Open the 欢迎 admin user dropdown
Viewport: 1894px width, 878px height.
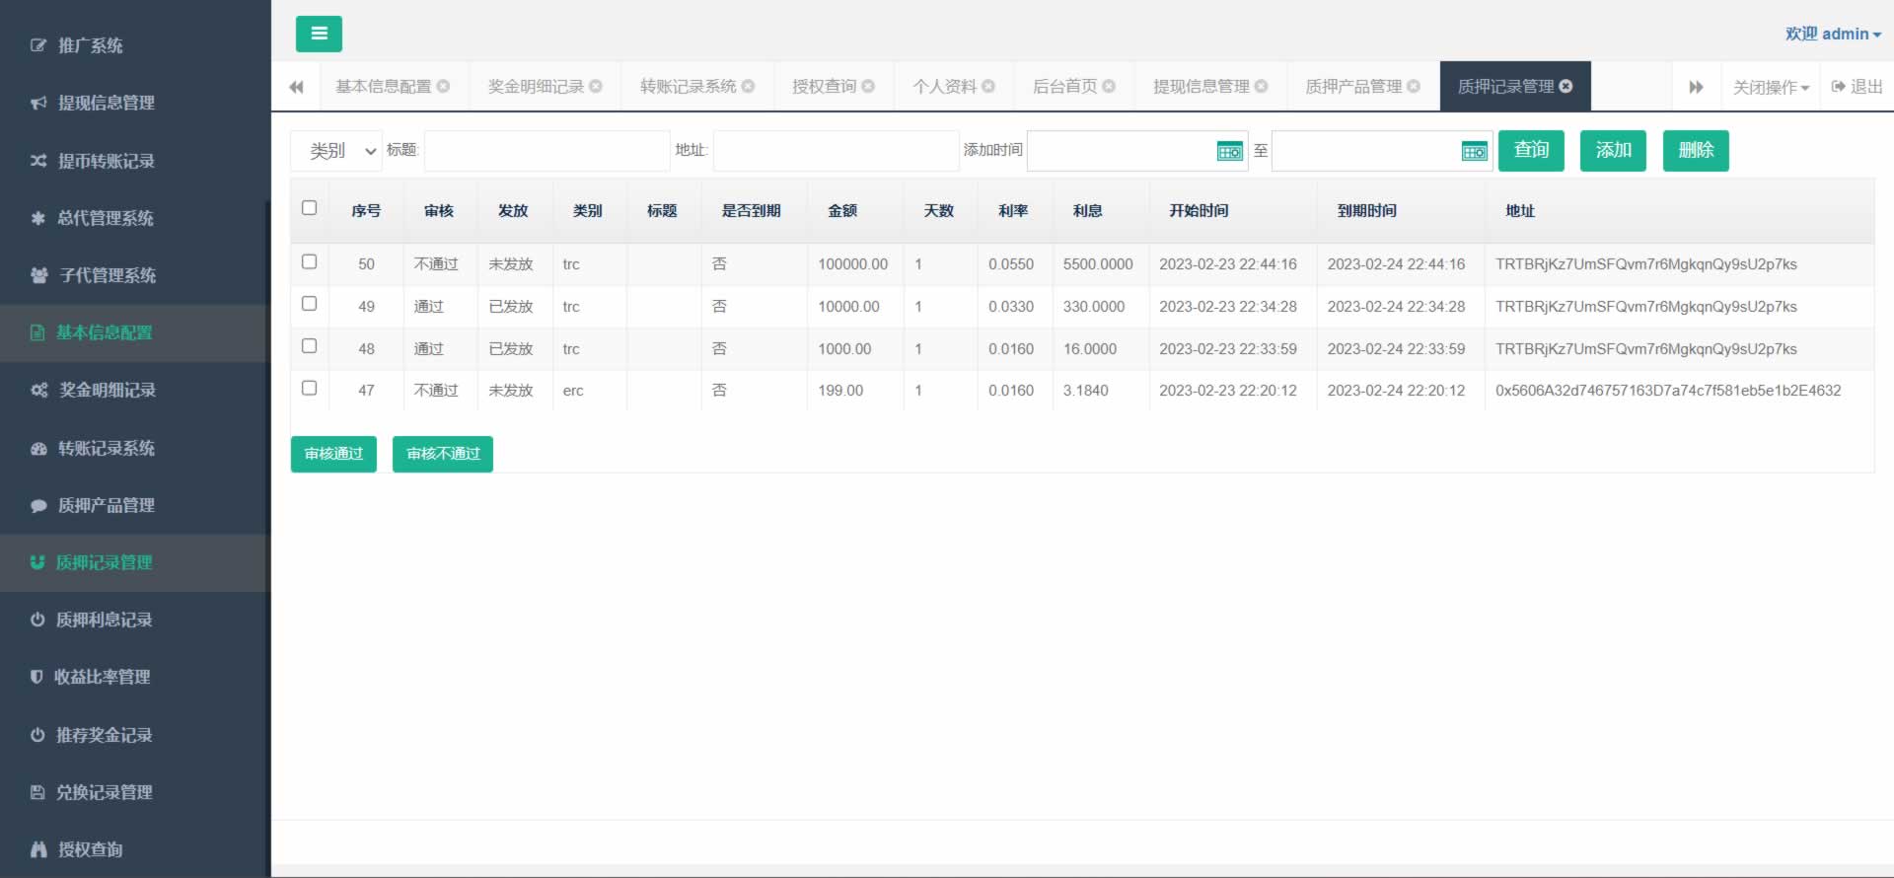pyautogui.click(x=1832, y=34)
